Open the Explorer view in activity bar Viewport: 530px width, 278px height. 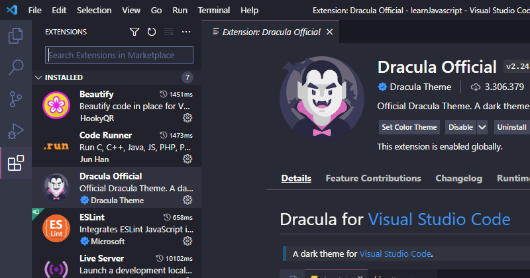[x=15, y=35]
